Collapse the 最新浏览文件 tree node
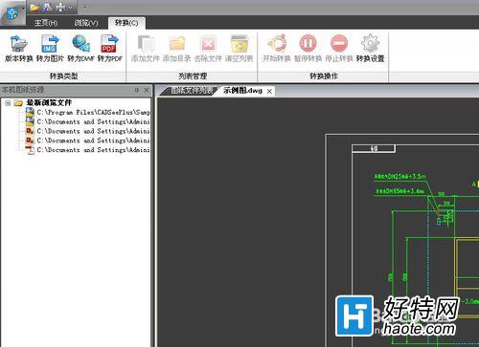Image resolution: width=479 pixels, height=347 pixels. 8,103
